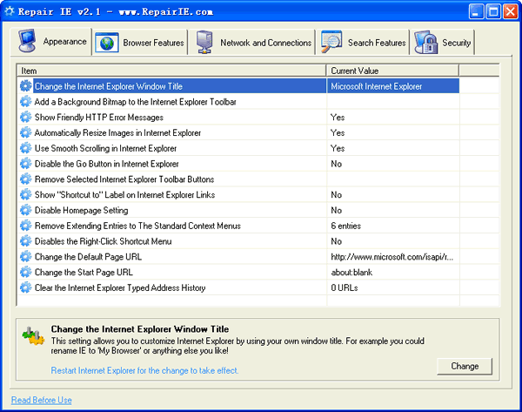Viewport: 522px width, 412px height.
Task: Click gear icon beside Disables the Right-Click Shortcut Menu
Action: [x=25, y=241]
